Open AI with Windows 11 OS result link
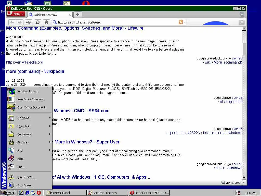The image size is (261, 196). pos(102,177)
